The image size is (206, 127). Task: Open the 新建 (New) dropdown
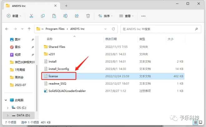[x=14, y=16]
